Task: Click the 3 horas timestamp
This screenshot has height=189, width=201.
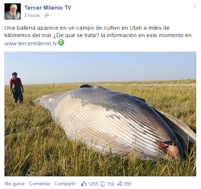Action: tap(32, 15)
